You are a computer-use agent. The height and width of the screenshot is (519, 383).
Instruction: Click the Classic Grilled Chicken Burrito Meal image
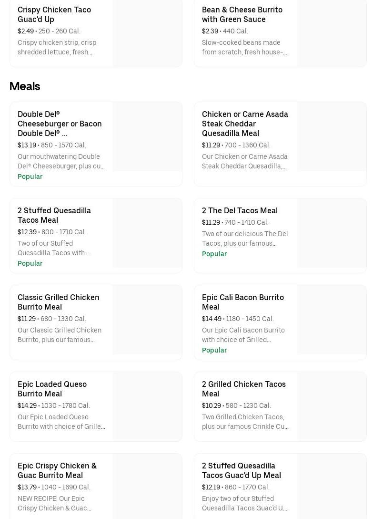click(147, 320)
